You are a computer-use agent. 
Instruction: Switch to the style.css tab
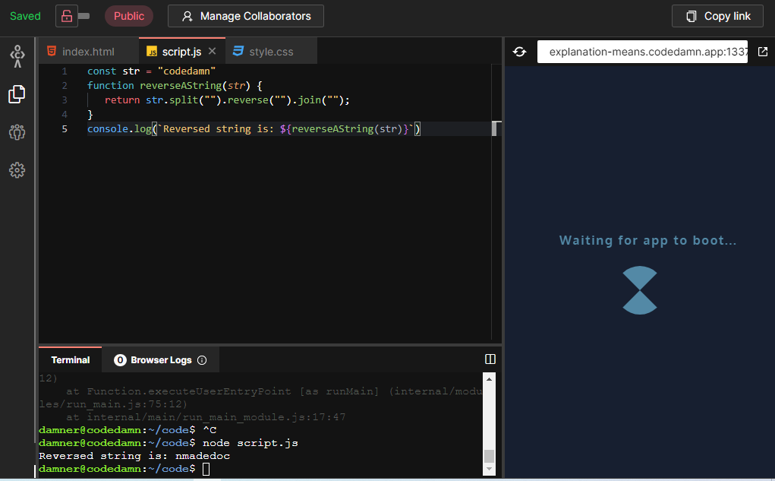[x=271, y=52]
